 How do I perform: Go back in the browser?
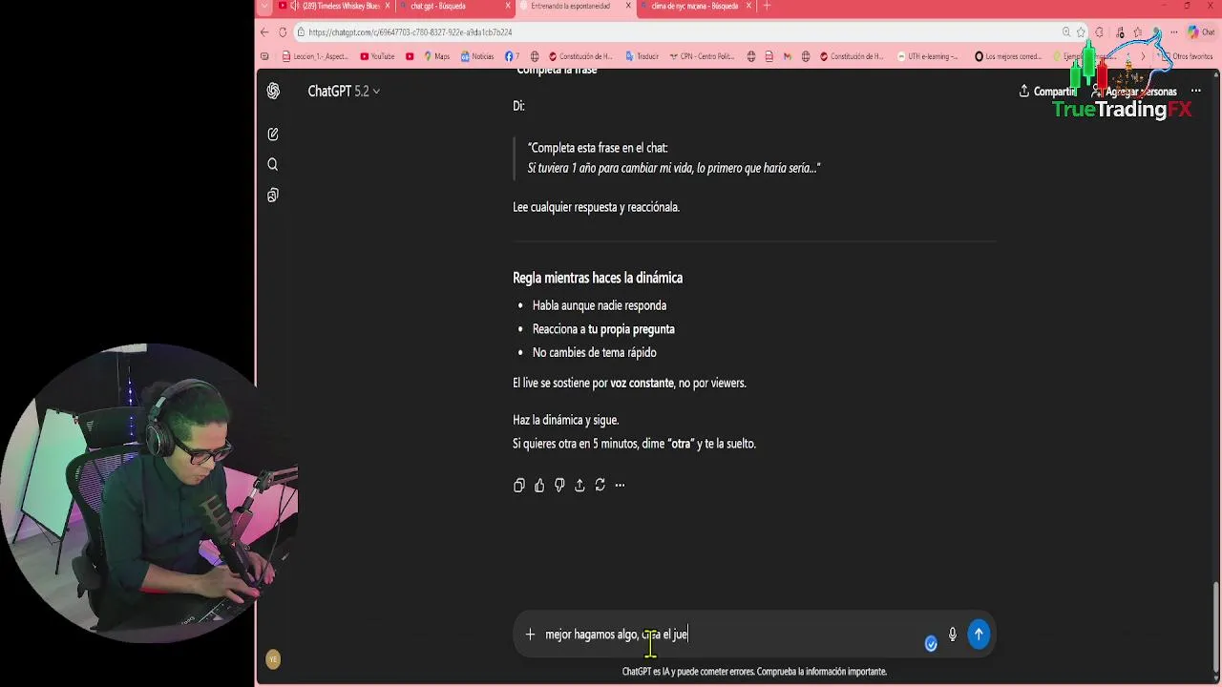pyautogui.click(x=264, y=31)
